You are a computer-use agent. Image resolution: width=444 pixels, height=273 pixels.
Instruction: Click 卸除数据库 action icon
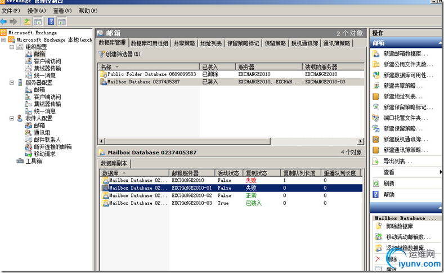coord(379,226)
